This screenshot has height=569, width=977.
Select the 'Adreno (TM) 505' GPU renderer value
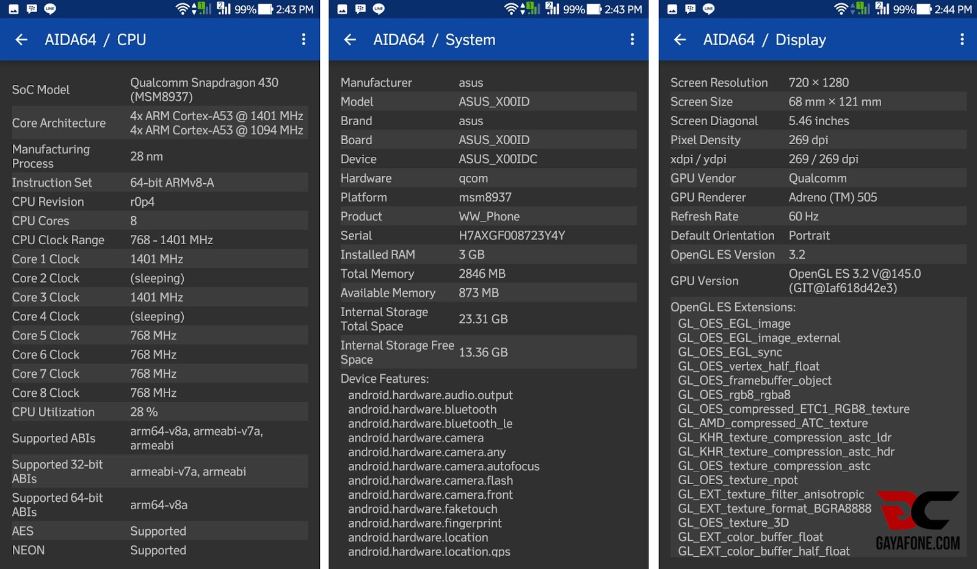[833, 197]
